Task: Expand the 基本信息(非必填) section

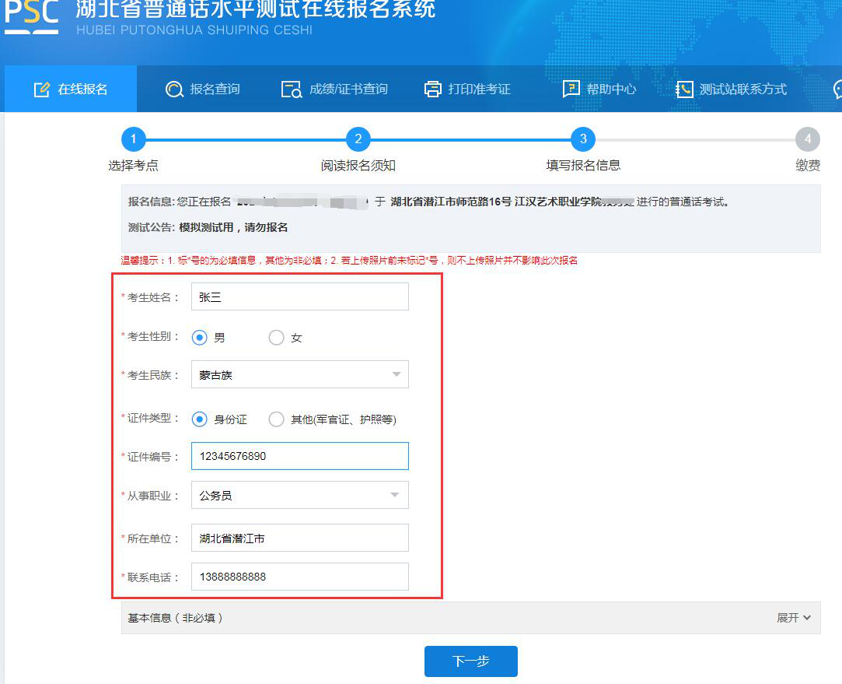Action: tap(792, 616)
